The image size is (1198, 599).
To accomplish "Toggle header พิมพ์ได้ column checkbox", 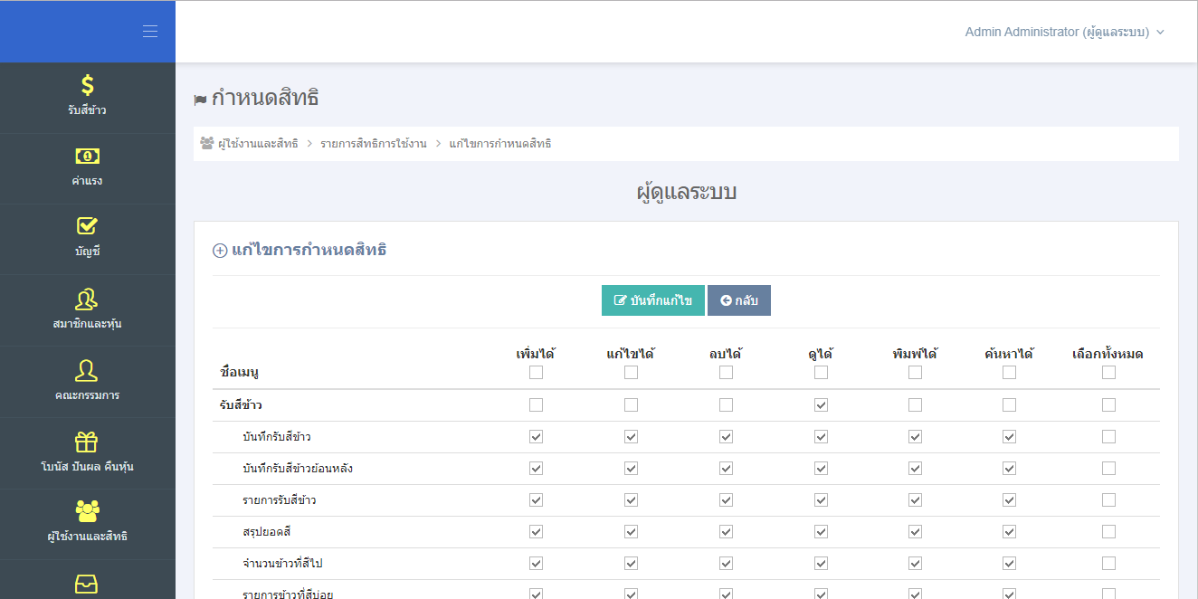I will pos(915,373).
